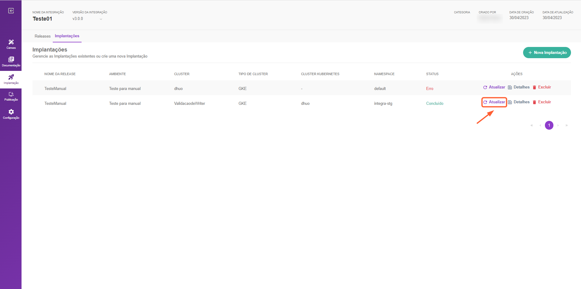Screen dimensions: 581x289
Task: Click the Nova Implantação button
Action: tap(547, 52)
